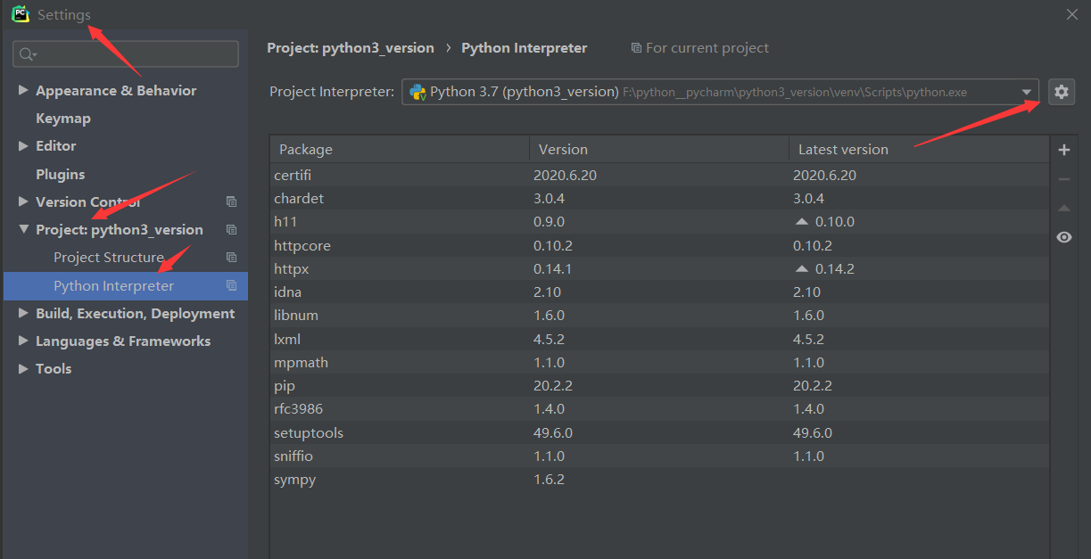Click the Install package plus icon

pos(1063,149)
